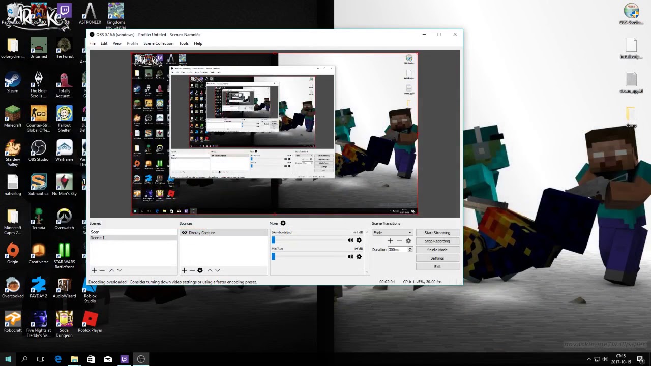Click the Mixer panel scroll-down arrow

(367, 272)
